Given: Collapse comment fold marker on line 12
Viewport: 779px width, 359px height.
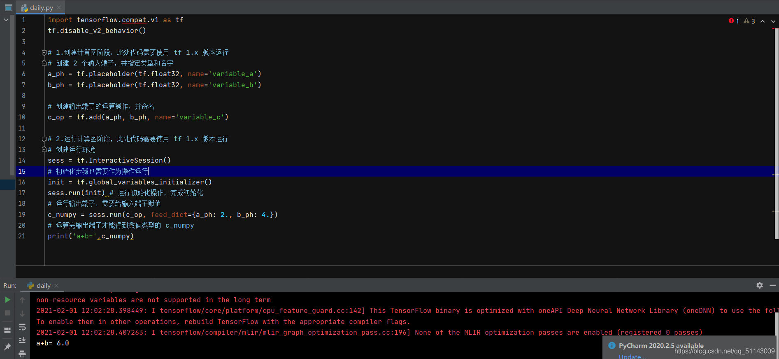Looking at the screenshot, I should (x=44, y=139).
